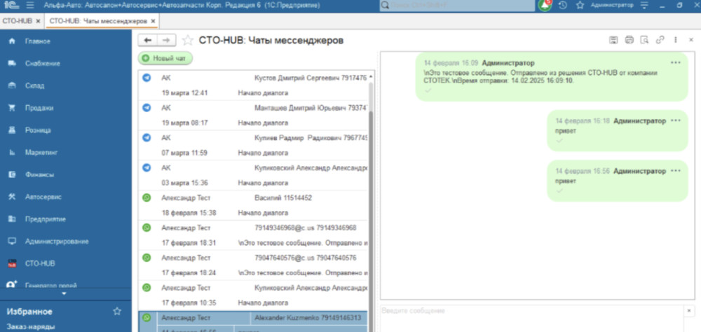
Task: Open options of 16:09 message
Action: [675, 63]
